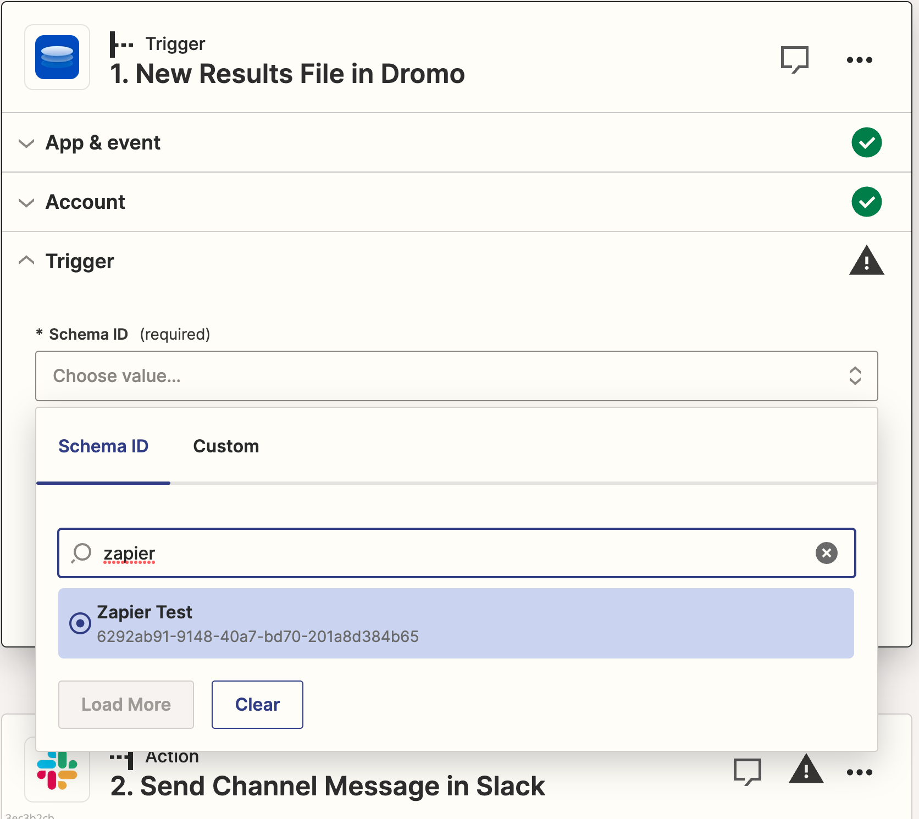The image size is (919, 819).
Task: Click the Schema ID (required) field label
Action: click(123, 334)
